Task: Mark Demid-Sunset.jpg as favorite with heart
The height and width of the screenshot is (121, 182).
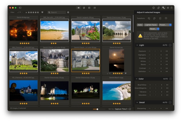Action: (x=126, y=73)
